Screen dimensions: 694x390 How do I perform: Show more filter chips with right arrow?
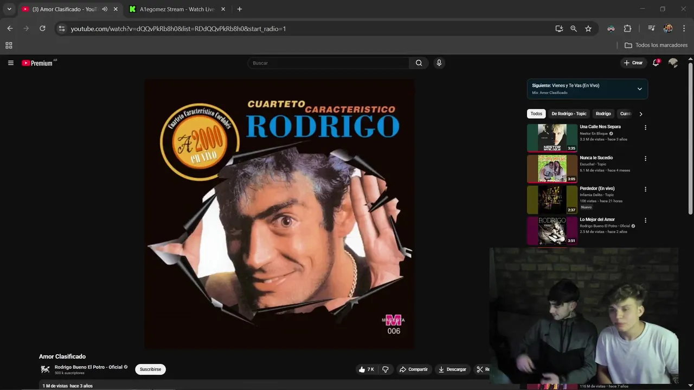(x=641, y=114)
